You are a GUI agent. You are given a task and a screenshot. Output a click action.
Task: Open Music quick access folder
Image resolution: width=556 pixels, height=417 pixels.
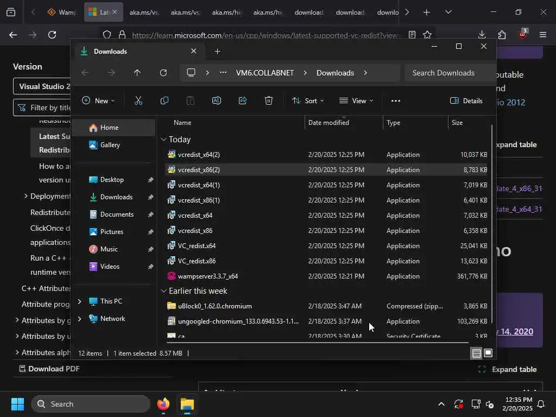114,249
